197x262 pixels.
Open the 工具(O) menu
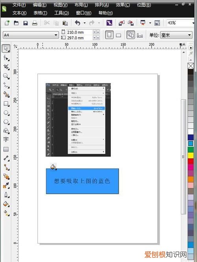(x=61, y=13)
